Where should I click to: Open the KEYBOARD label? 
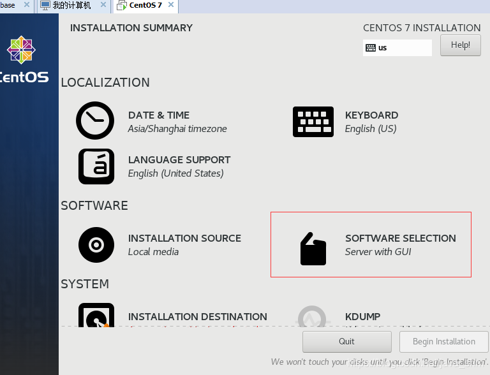[x=371, y=115]
